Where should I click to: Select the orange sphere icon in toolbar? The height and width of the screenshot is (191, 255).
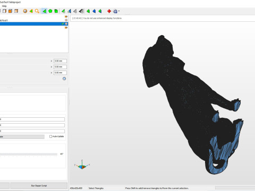click(x=25, y=11)
